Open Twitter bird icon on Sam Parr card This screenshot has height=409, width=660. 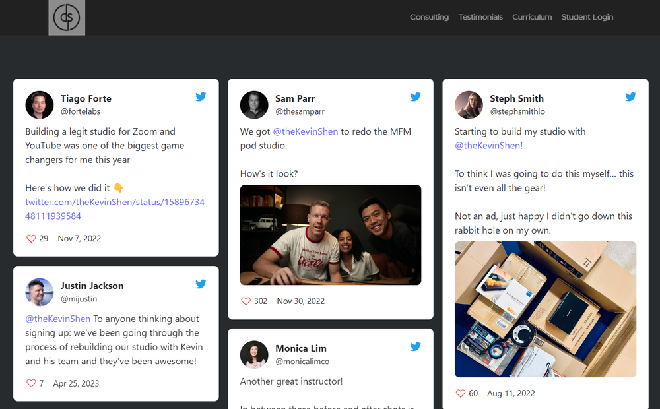415,97
